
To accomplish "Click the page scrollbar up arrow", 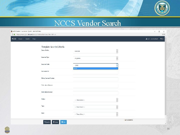I will point(165,37).
